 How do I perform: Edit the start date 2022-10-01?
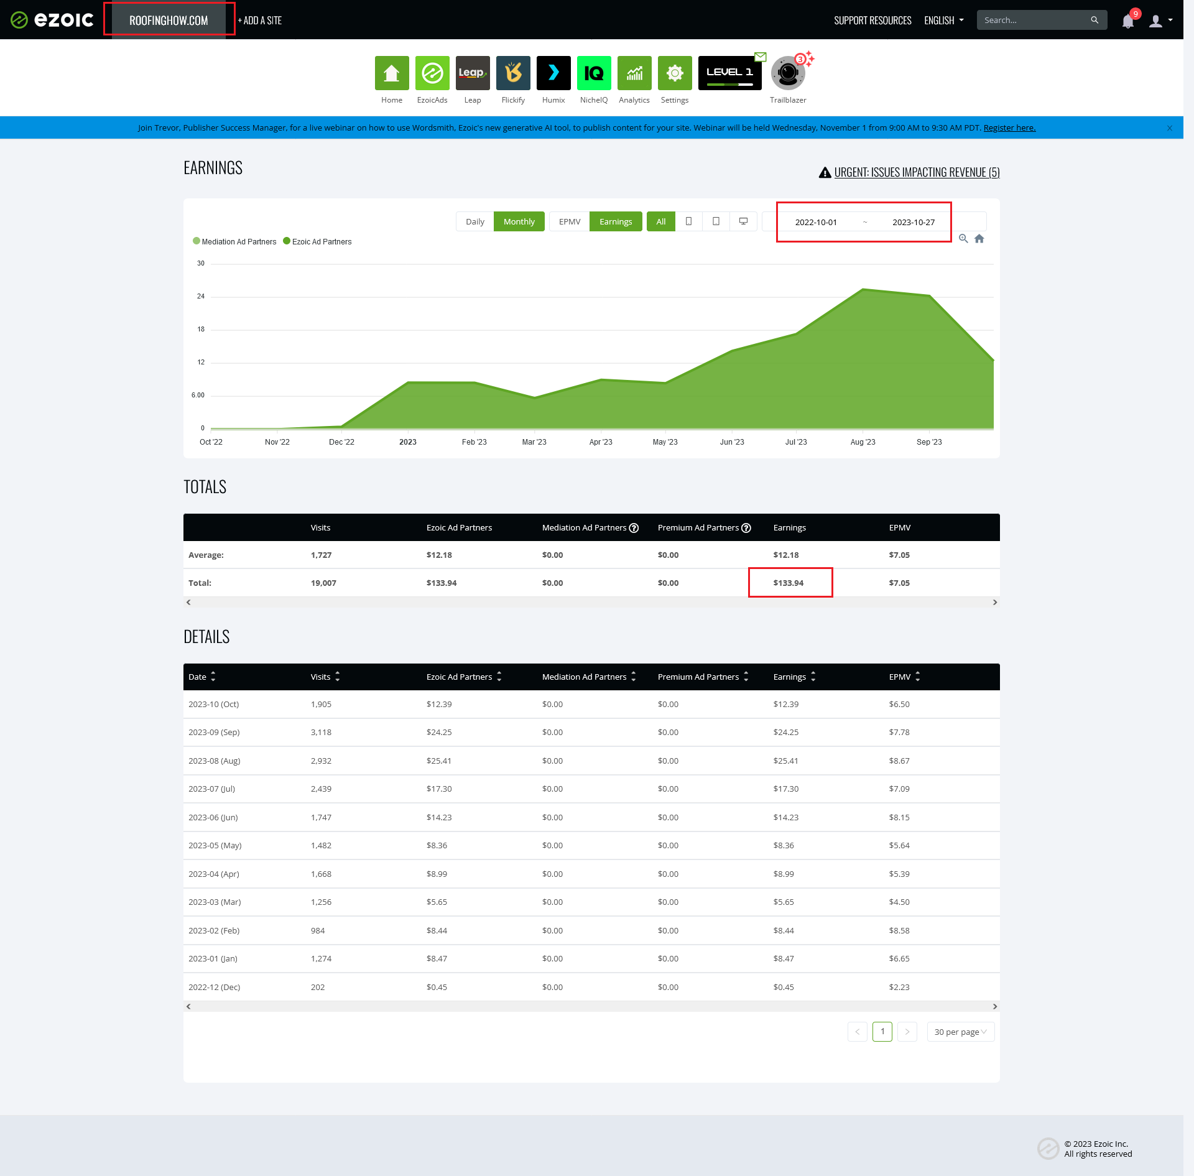click(816, 222)
